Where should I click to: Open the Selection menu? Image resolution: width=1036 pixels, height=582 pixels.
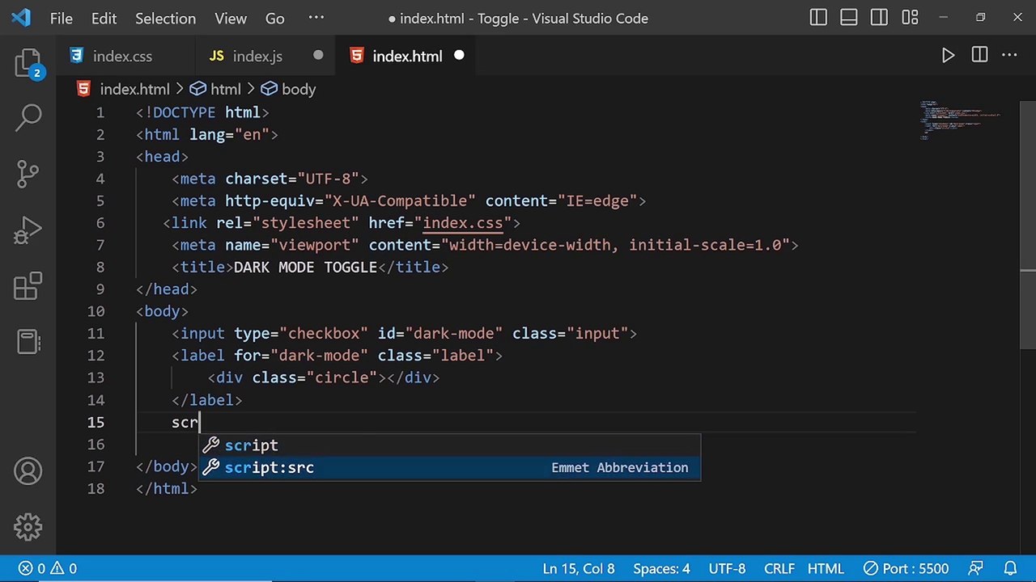(x=165, y=18)
